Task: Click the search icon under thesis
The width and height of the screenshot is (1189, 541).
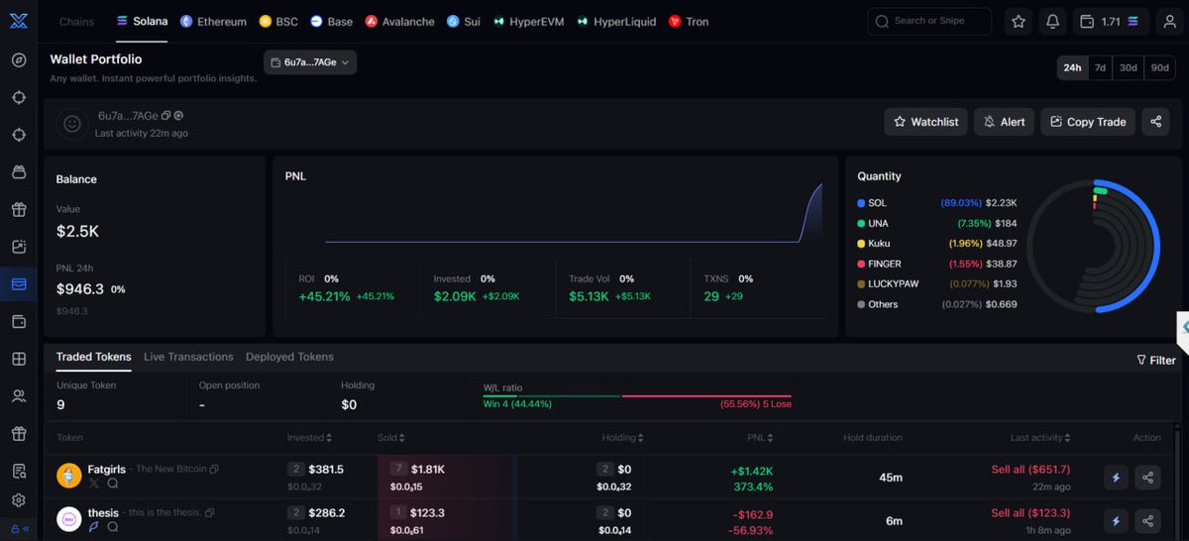Action: [113, 527]
